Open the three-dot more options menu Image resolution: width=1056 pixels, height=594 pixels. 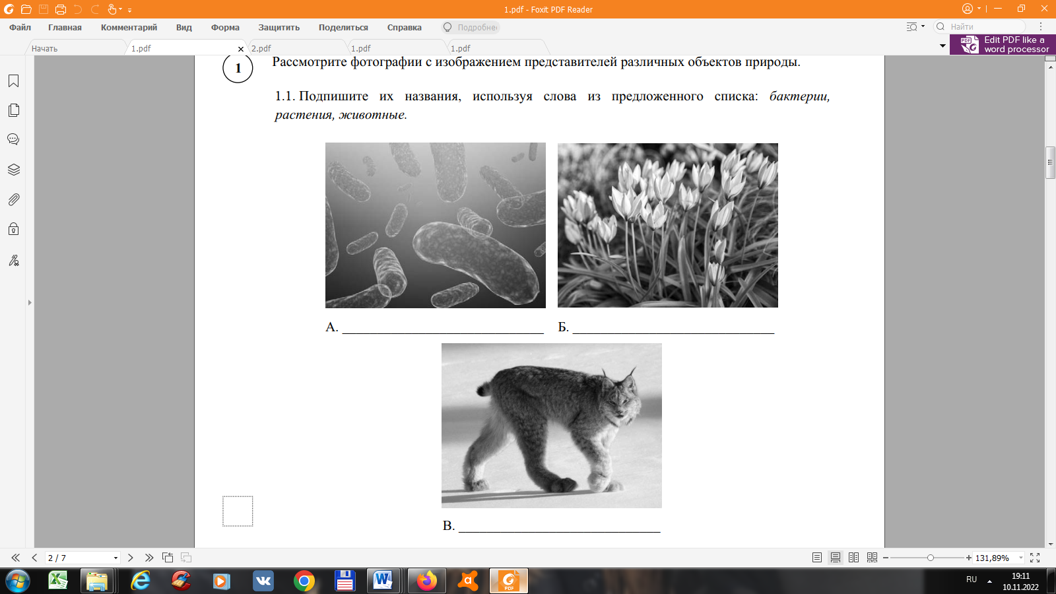tap(1041, 27)
